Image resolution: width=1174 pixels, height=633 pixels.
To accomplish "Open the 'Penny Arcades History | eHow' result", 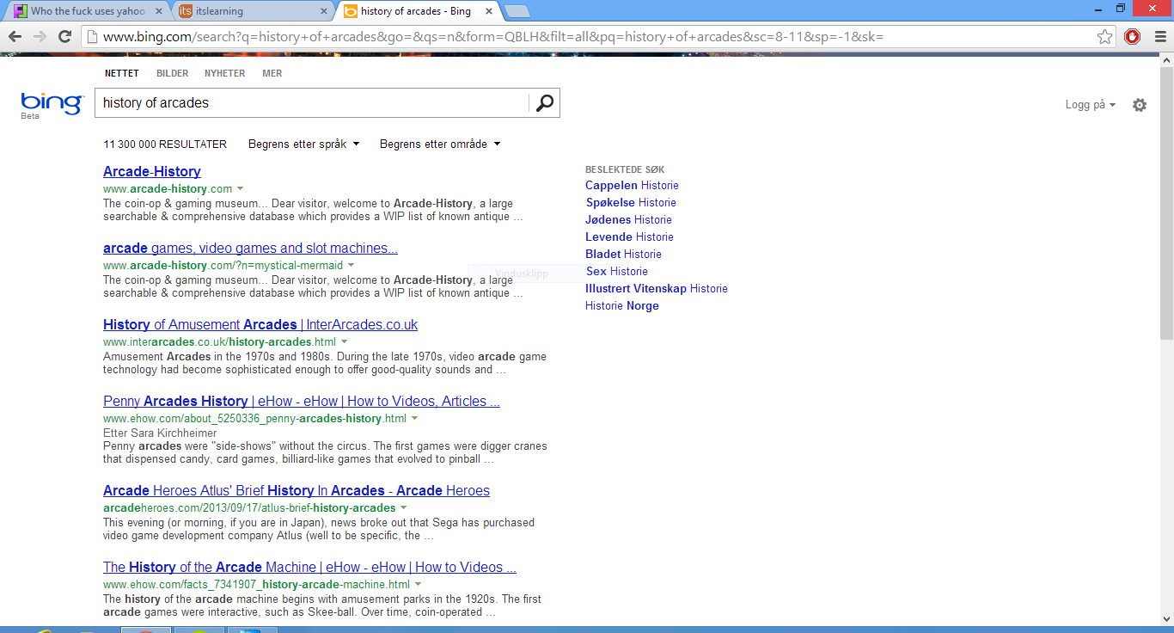I will point(302,401).
